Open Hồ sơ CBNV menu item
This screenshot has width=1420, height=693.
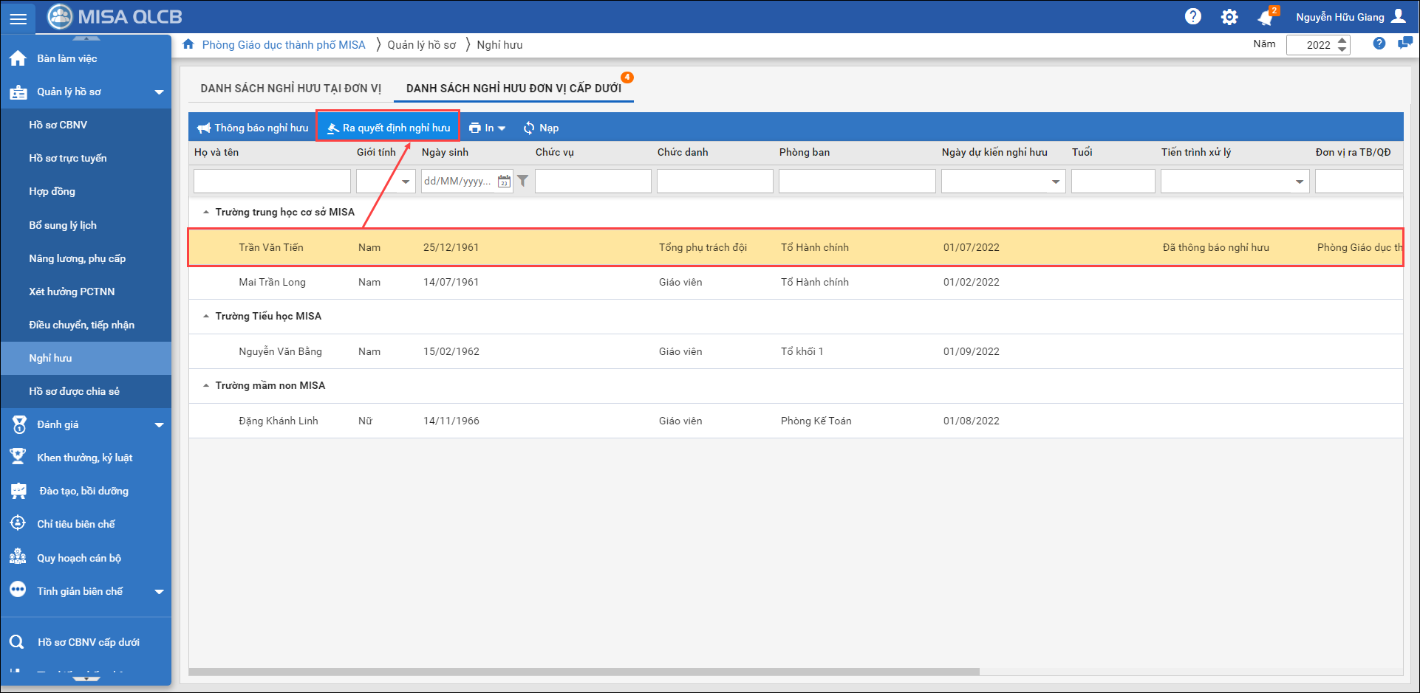pyautogui.click(x=58, y=125)
